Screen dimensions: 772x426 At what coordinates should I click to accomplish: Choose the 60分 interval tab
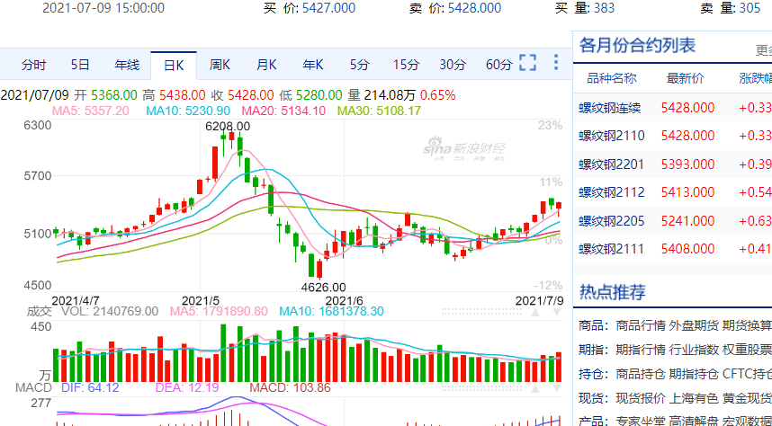click(x=498, y=65)
